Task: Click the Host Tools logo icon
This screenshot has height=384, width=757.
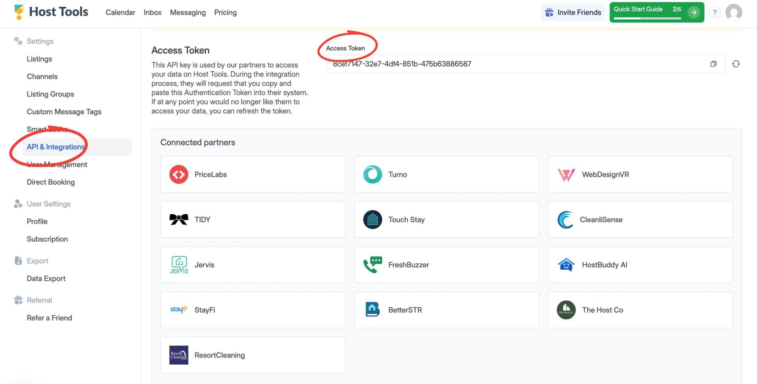Action: tap(19, 12)
